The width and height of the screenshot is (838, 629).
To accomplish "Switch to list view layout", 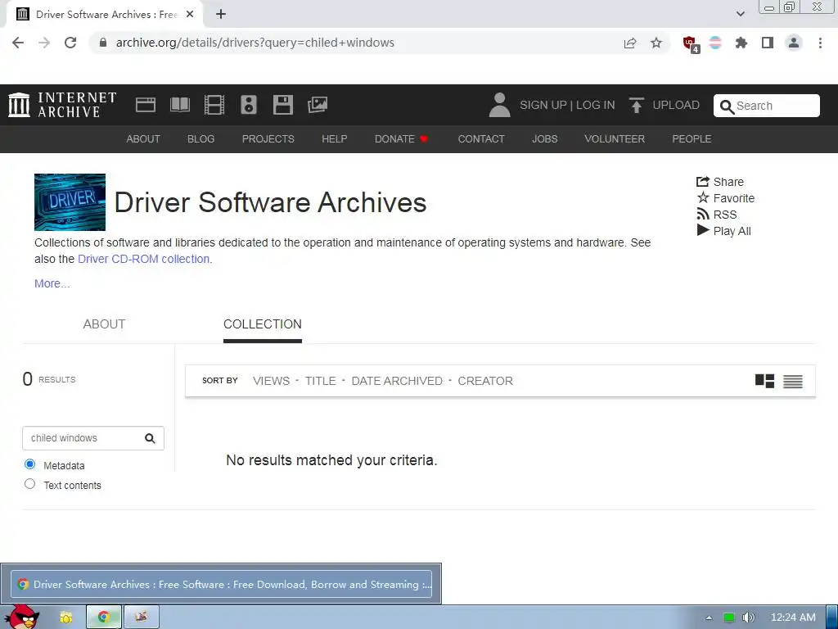I will click(x=792, y=382).
